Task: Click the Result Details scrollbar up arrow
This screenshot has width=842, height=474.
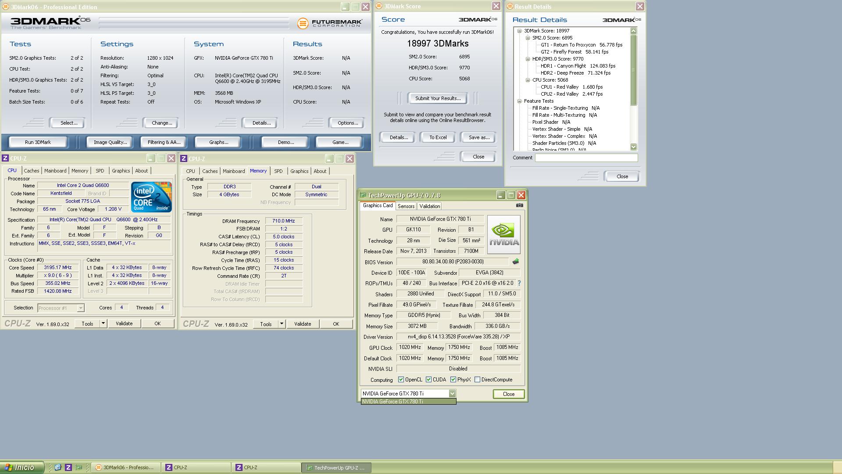Action: click(633, 31)
